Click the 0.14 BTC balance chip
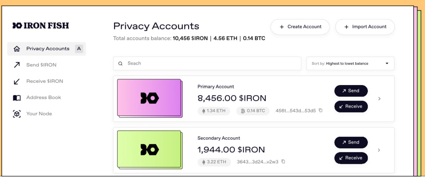425x180 pixels. coord(253,111)
